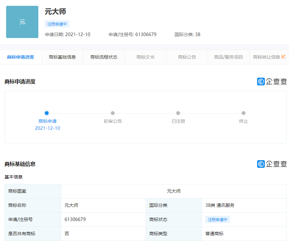Click the blue 元 trademark thumbnail
The image size is (289, 241).
point(22,22)
